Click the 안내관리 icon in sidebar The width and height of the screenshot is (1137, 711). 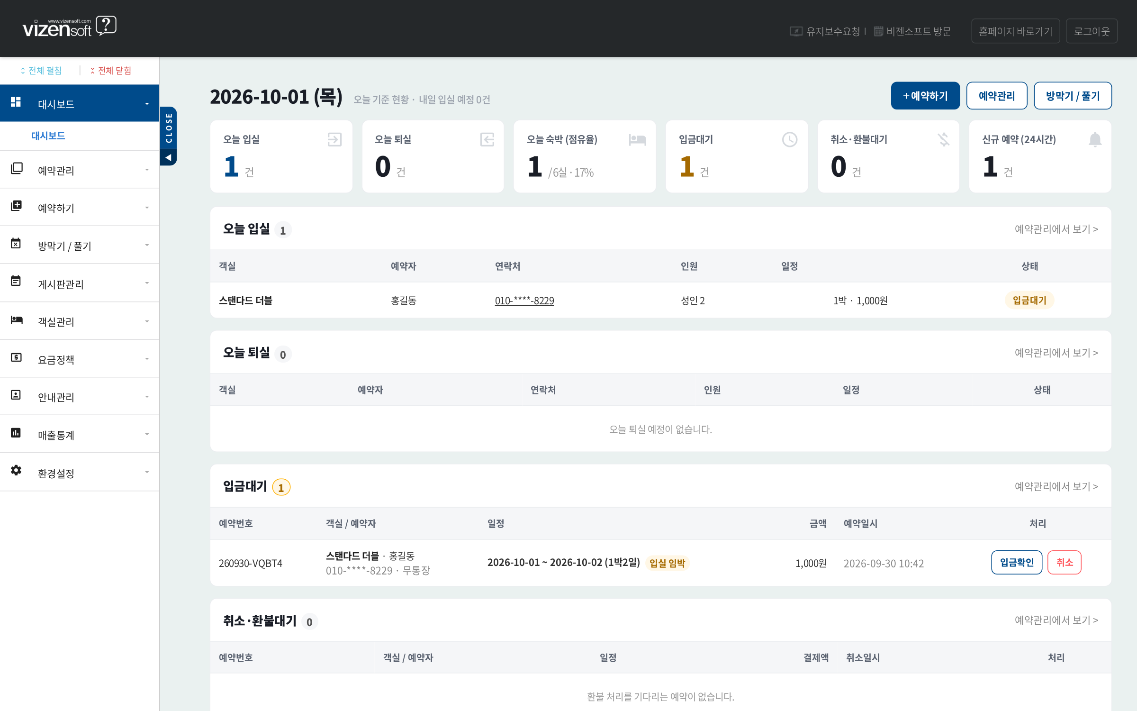[16, 395]
